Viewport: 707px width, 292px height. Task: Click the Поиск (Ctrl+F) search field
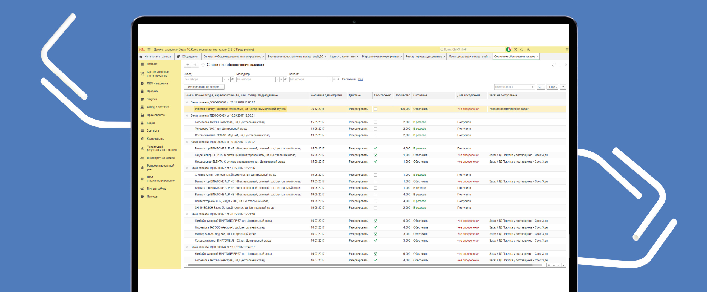pyautogui.click(x=512, y=87)
